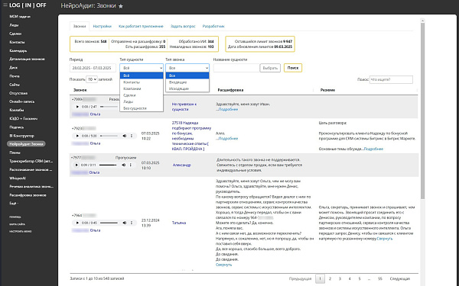Open the Тип сущности dropdown
Screen dimensions: 459x286
[142, 68]
